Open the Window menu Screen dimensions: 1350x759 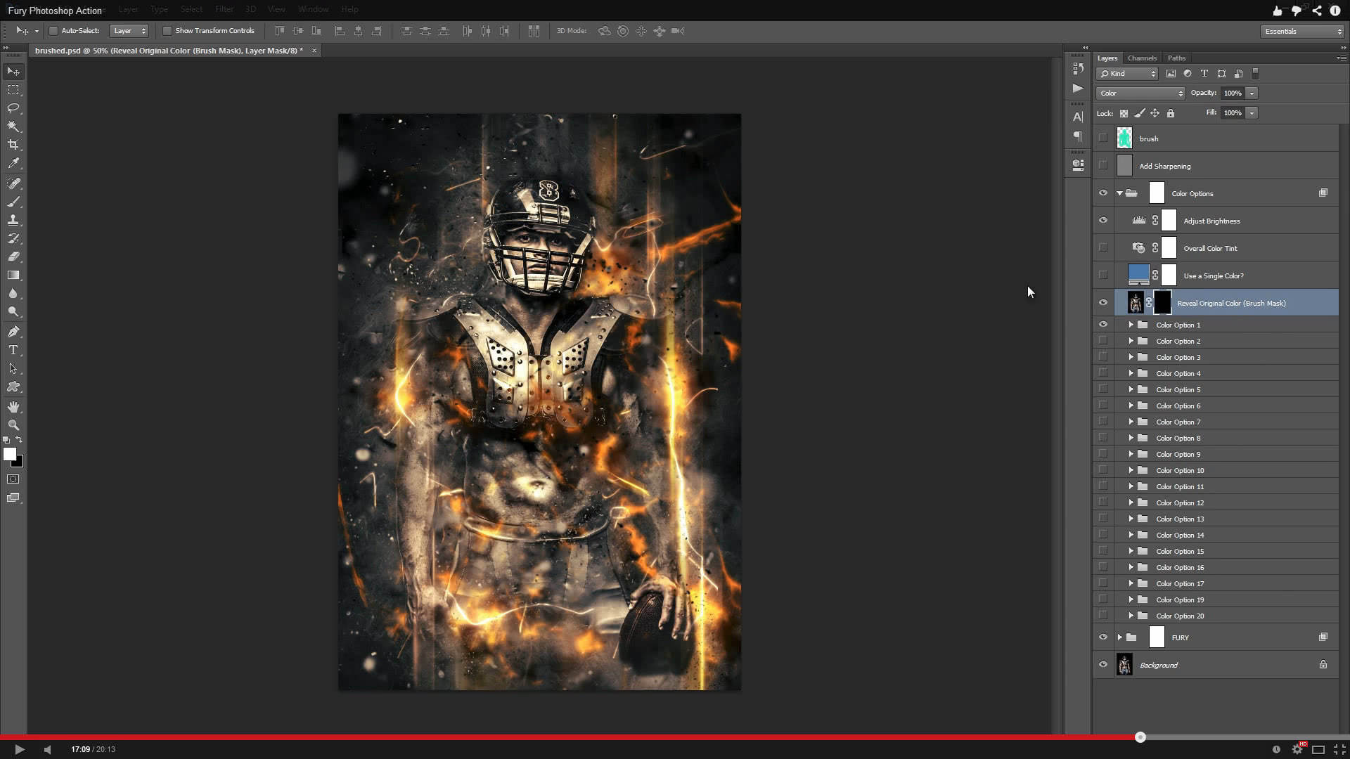pyautogui.click(x=313, y=9)
